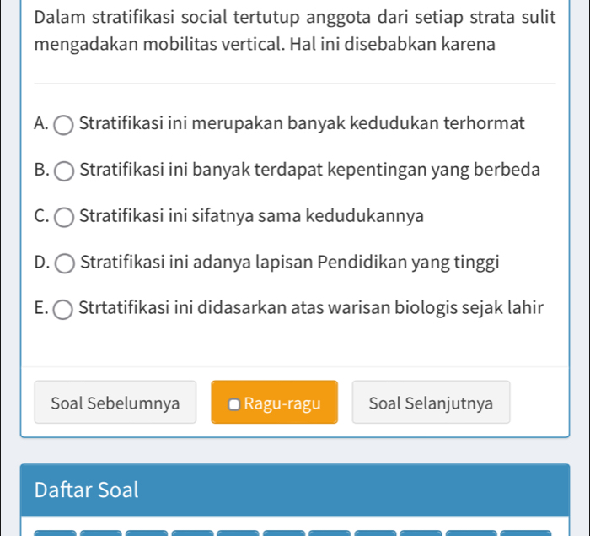
Task: Click the letter 'E.' option label
Action: pos(41,309)
